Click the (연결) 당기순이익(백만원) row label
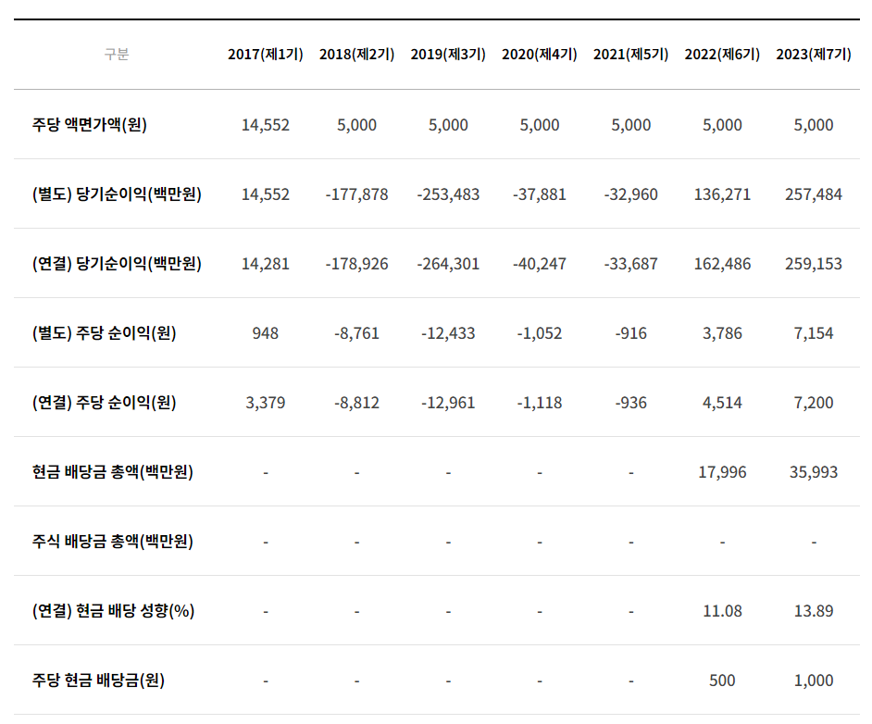 [117, 264]
